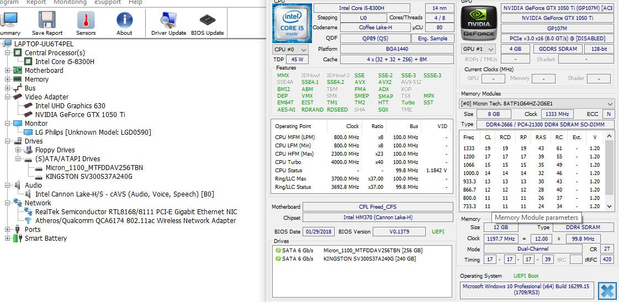The width and height of the screenshot is (619, 302).
Task: Click the Memory module icon in tree
Action: pos(18,79)
